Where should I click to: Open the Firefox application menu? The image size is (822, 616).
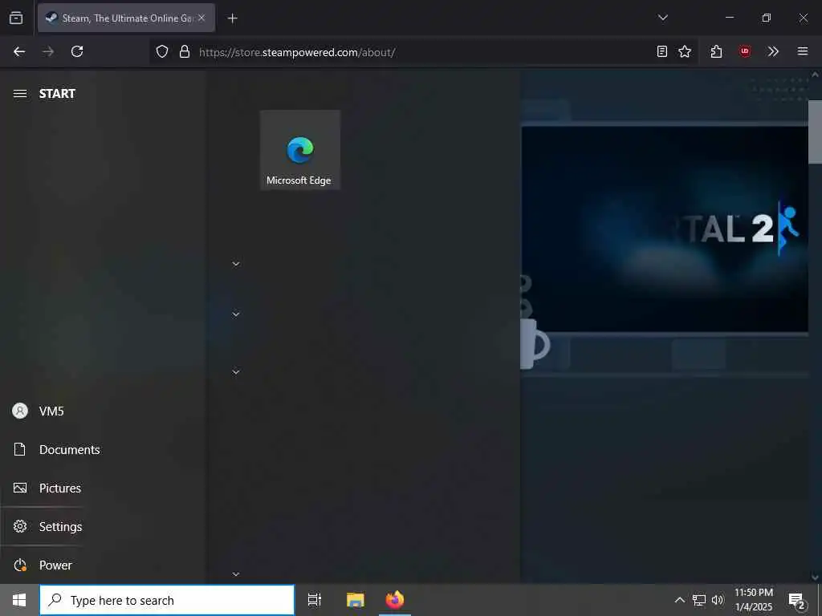[803, 51]
